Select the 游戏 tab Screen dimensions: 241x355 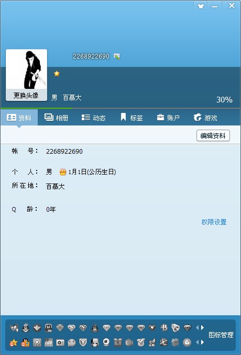[205, 118]
